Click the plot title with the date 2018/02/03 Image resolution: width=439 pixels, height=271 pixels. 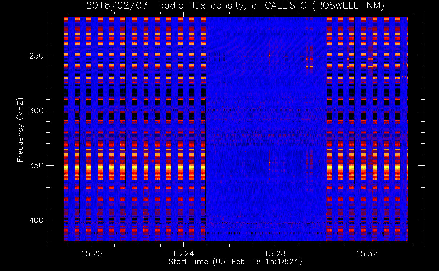point(235,6)
